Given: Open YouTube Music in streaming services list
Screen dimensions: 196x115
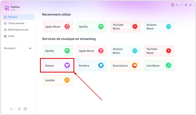Looking at the screenshot, I should 159,51.
